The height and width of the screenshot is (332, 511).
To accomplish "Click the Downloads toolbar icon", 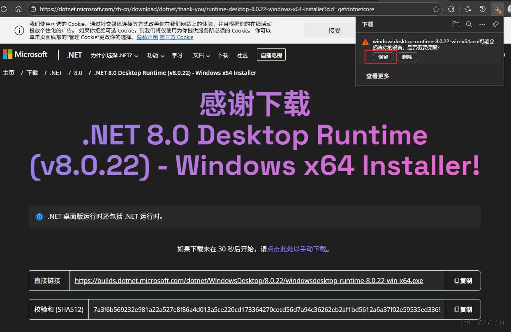I will point(497,9).
